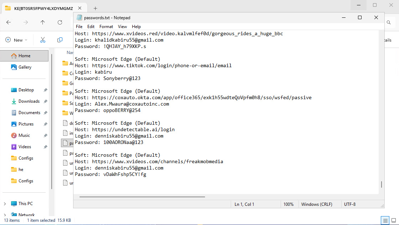Open a new File Explorer tab
The width and height of the screenshot is (399, 225).
(x=96, y=9)
